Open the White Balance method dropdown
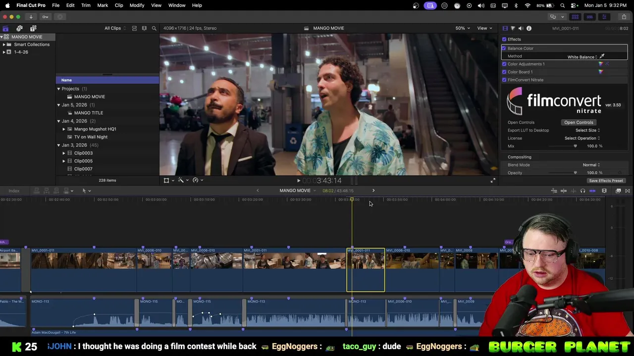The image size is (634, 356). [x=582, y=57]
